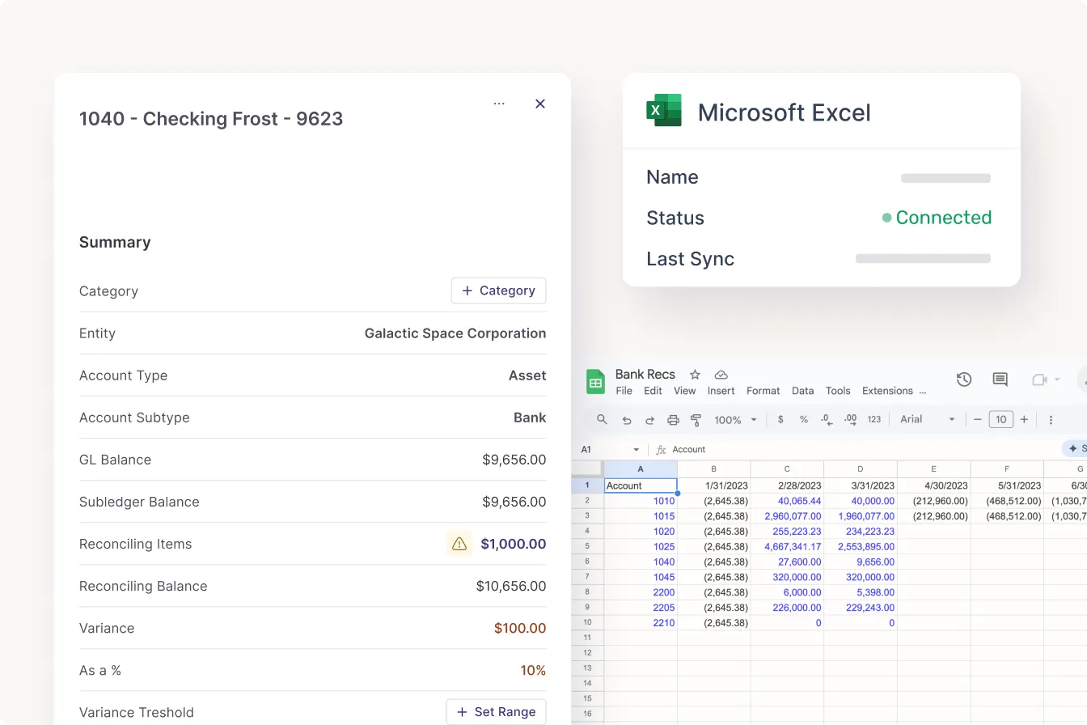Open the 123 more formats menu
The width and height of the screenshot is (1087, 725).
pyautogui.click(x=874, y=419)
